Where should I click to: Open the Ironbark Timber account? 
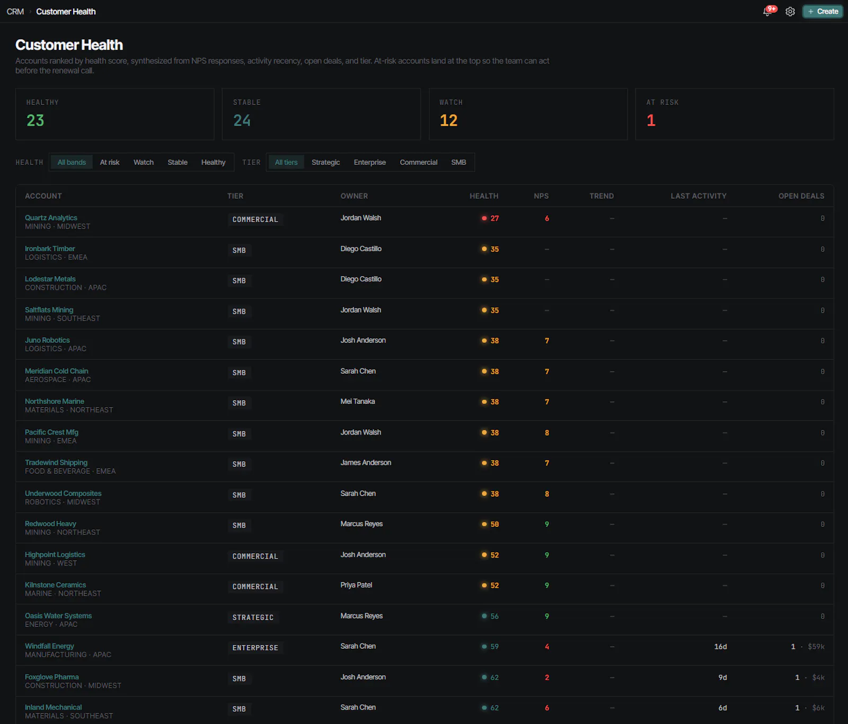(50, 249)
